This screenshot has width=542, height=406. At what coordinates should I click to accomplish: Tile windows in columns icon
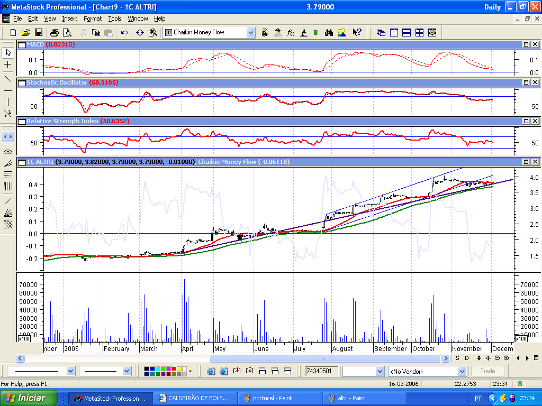coord(394,32)
